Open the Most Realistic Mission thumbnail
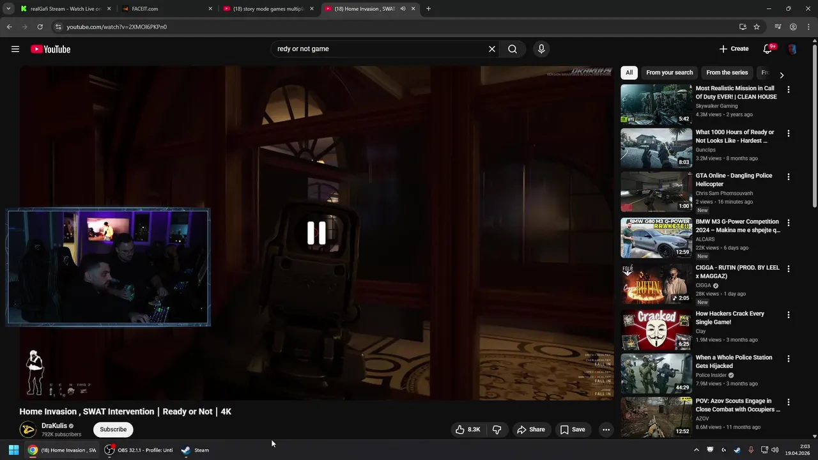The image size is (818, 460). coord(656,104)
